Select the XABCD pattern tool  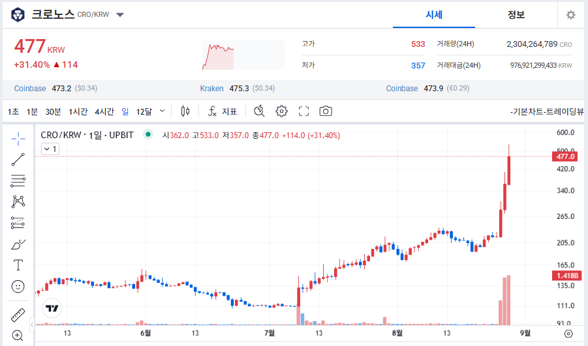coord(18,201)
